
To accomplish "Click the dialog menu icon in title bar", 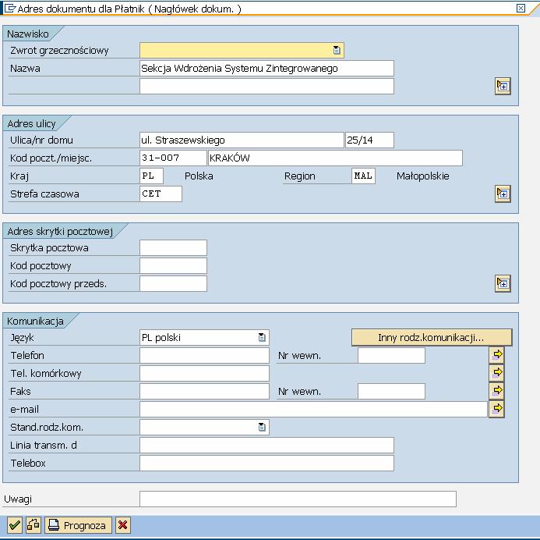I will [9, 9].
